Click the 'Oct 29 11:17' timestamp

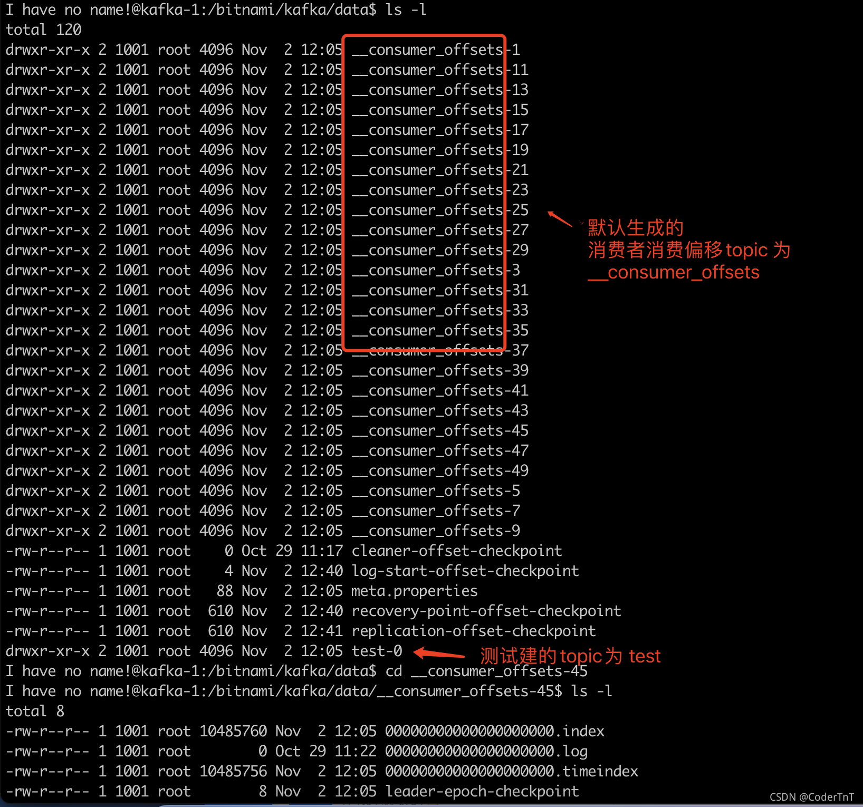point(292,551)
